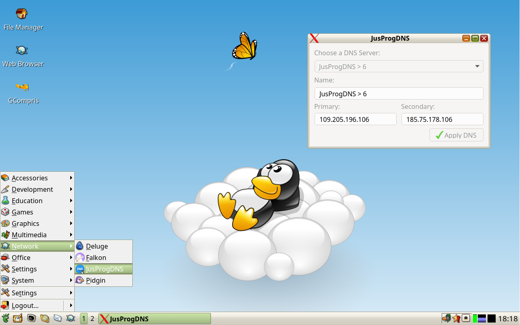Open the Education submenu
This screenshot has height=325, width=520.
tap(37, 201)
